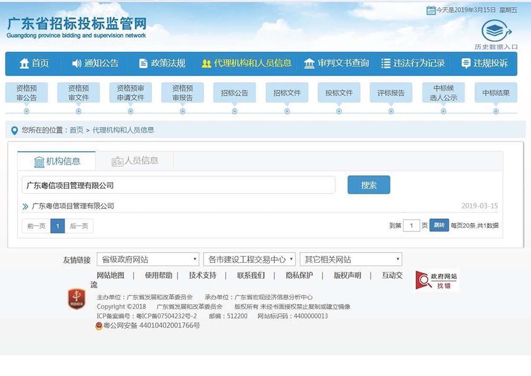Click the 历史数据入口 stack icon
The width and height of the screenshot is (531, 376).
pos(496,31)
